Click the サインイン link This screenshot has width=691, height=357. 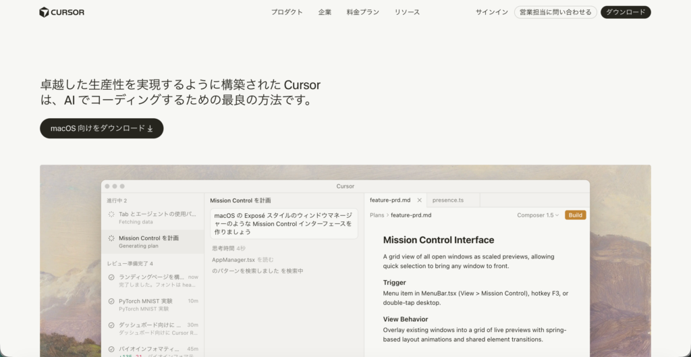(x=492, y=12)
